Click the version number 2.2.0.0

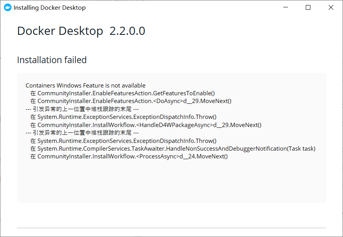(x=127, y=31)
